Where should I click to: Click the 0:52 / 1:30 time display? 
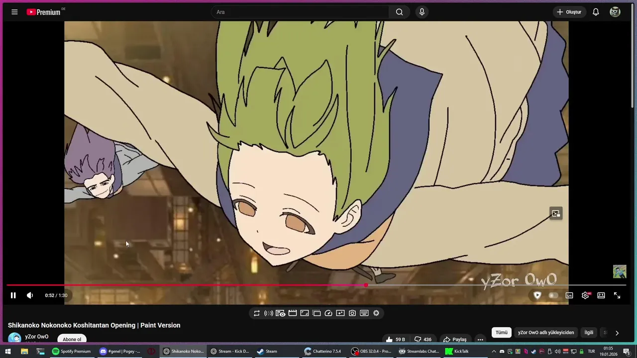[x=56, y=295]
